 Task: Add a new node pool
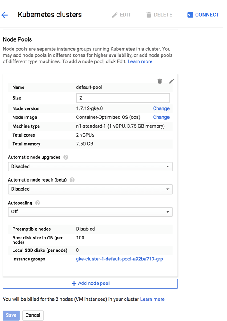[90, 284]
